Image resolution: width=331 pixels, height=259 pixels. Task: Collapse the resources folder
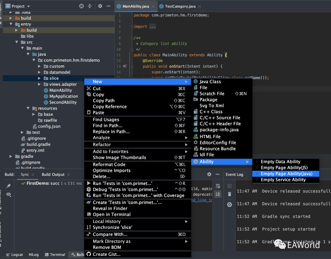28,108
